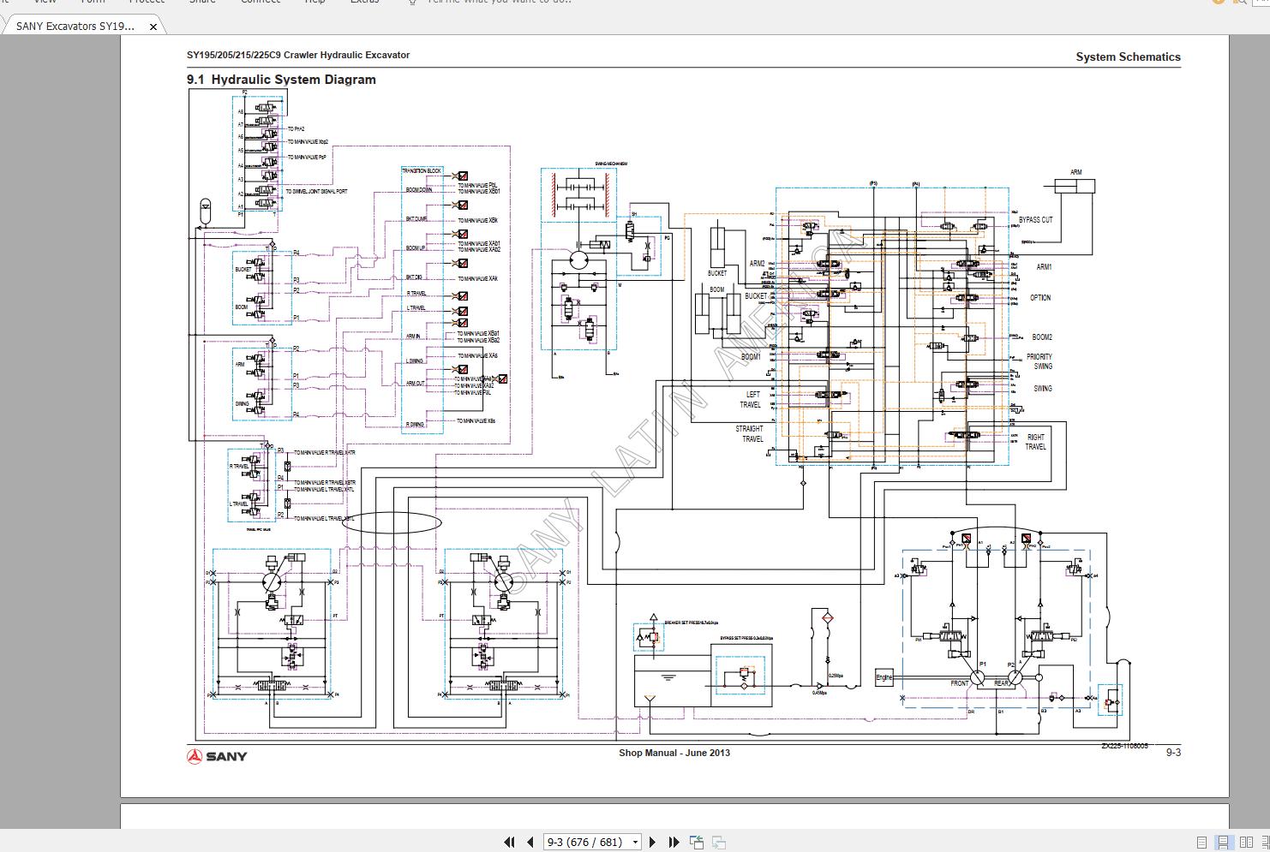Click the 'SWING MECHANISM' label
This screenshot has width=1270, height=852.
611,164
